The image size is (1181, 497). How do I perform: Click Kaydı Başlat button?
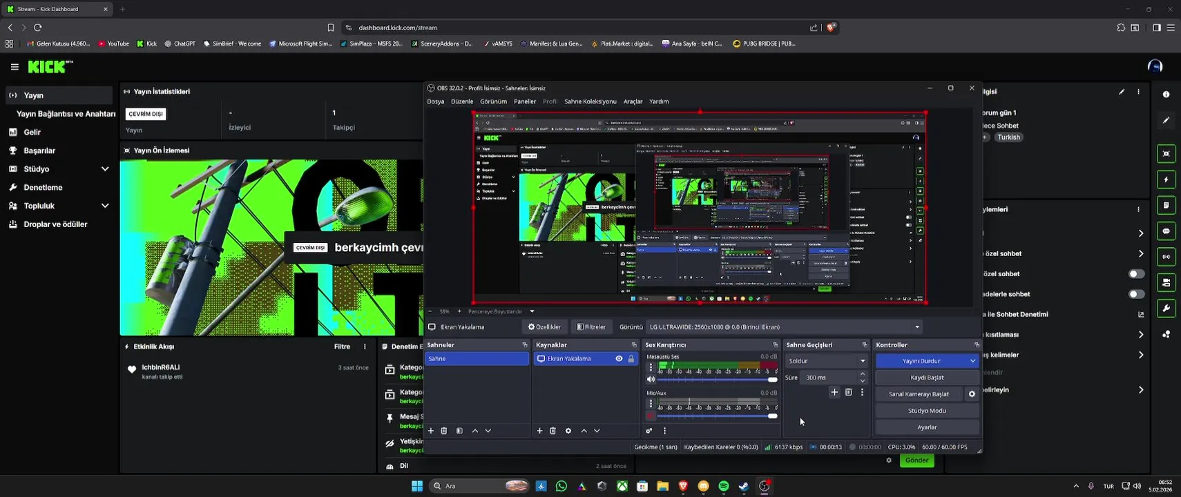(x=927, y=378)
